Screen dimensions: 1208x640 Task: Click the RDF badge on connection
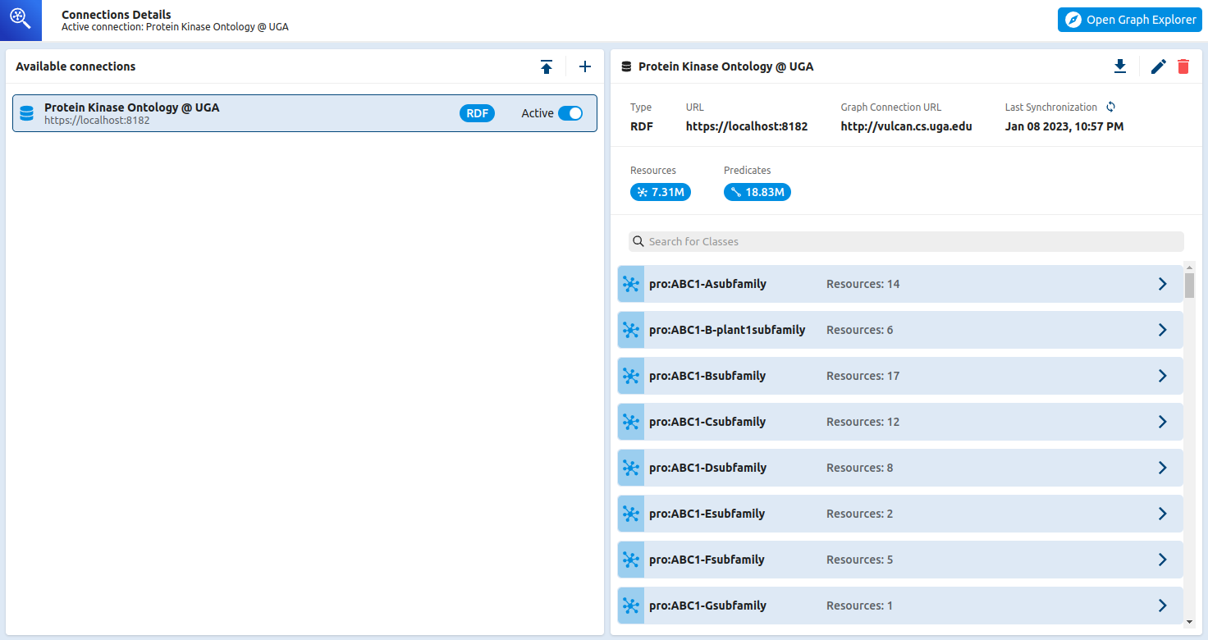pos(477,113)
